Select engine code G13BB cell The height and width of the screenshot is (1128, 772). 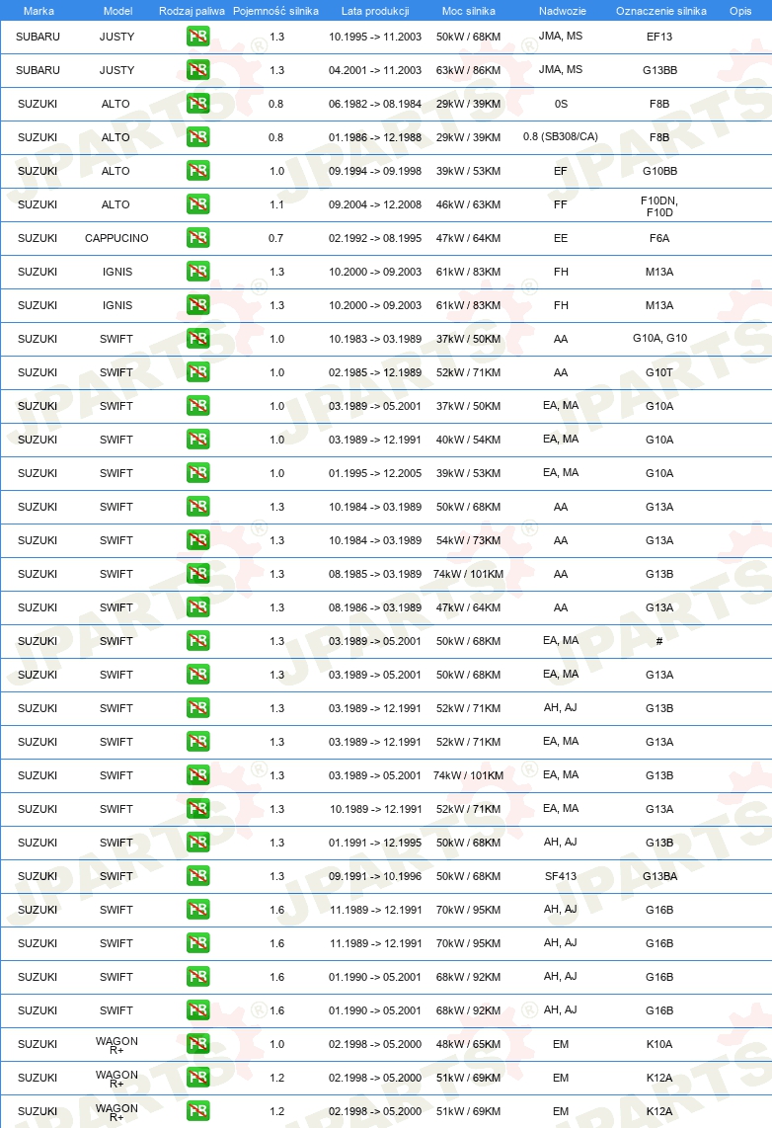coord(659,70)
